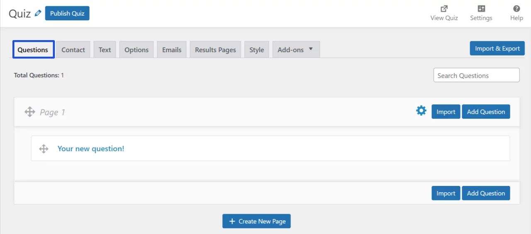Open the Help question mark icon
The width and height of the screenshot is (531, 234).
tap(516, 8)
